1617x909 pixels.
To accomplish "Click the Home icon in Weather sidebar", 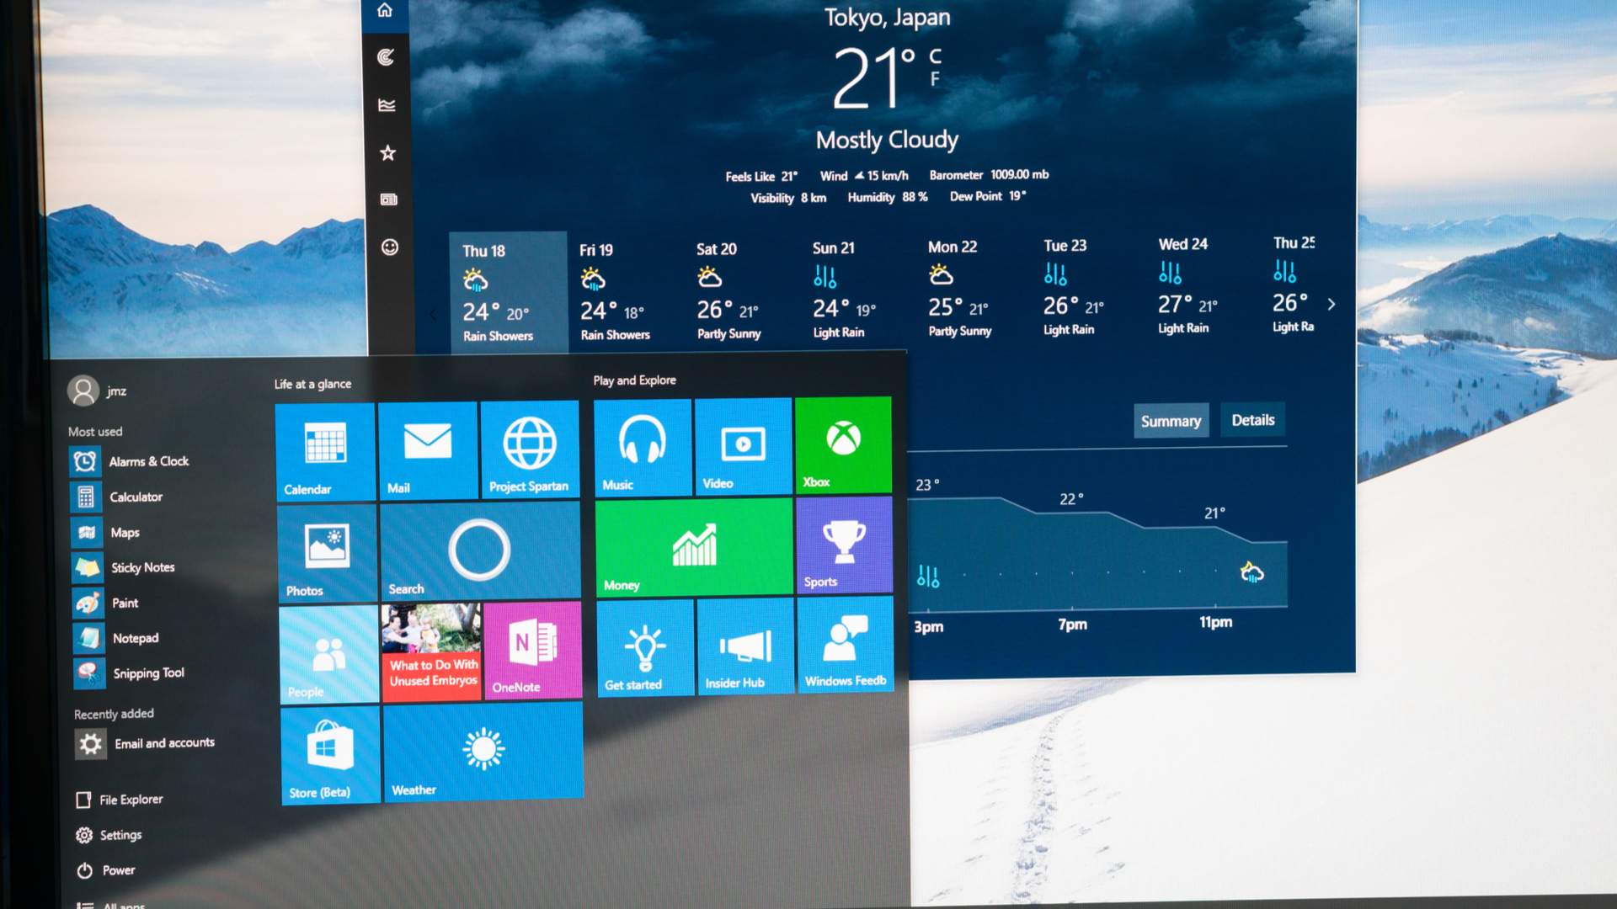I will tap(385, 10).
